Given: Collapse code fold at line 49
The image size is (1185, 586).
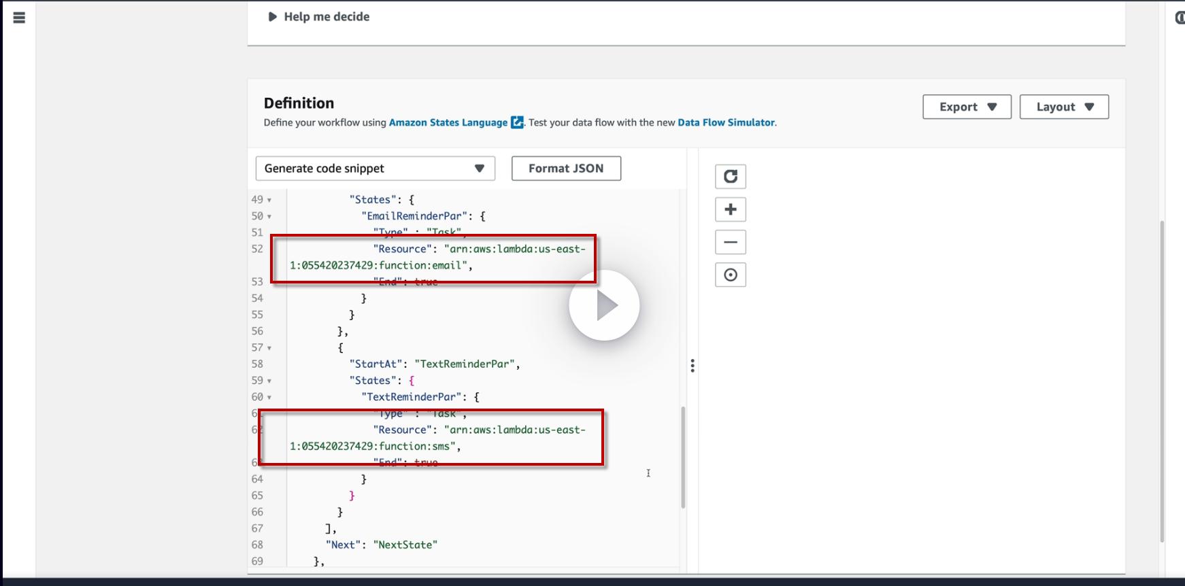Looking at the screenshot, I should pyautogui.click(x=269, y=201).
